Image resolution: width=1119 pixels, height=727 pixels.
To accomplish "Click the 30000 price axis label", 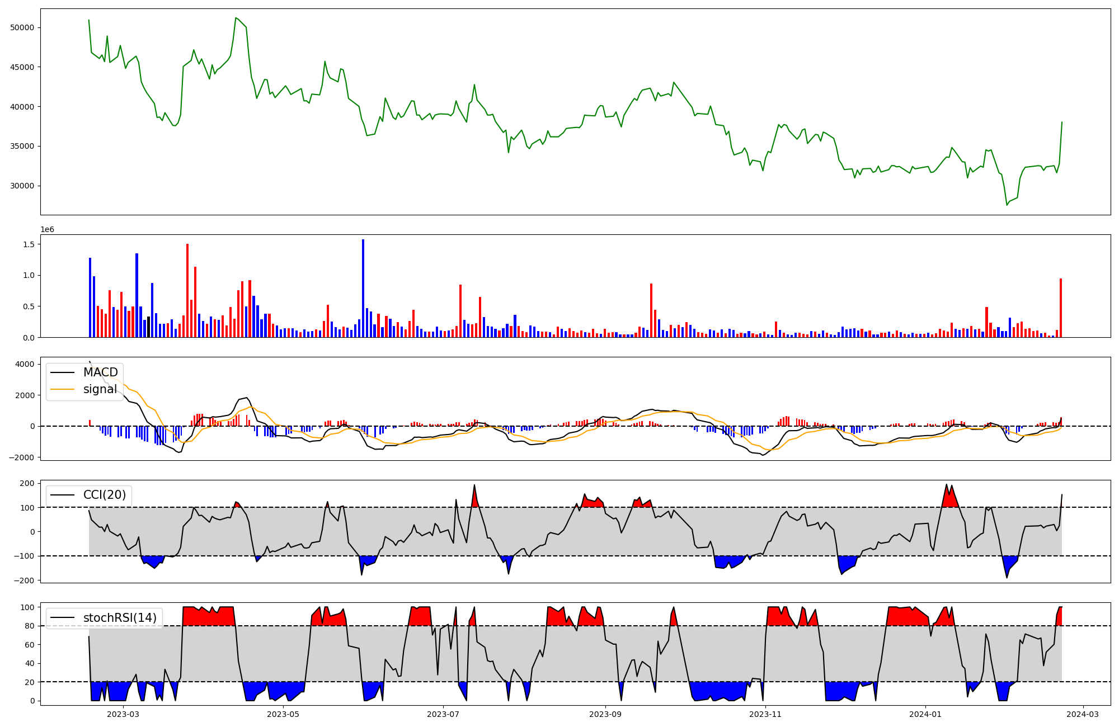I will [x=22, y=186].
